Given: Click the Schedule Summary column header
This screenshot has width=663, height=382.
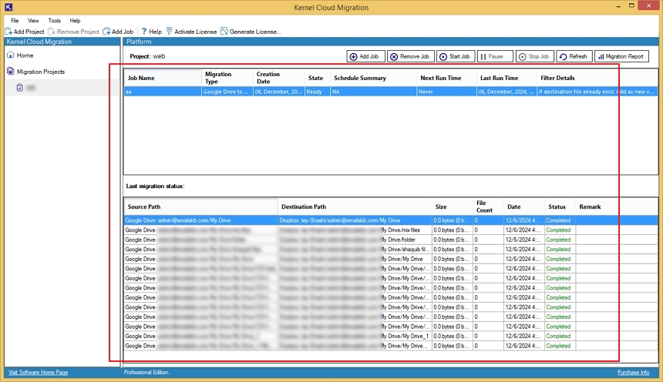Looking at the screenshot, I should click(x=373, y=78).
